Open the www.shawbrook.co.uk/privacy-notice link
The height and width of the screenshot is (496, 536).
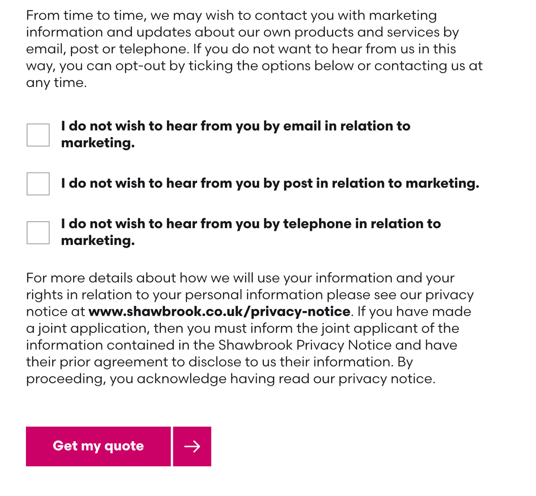click(219, 312)
